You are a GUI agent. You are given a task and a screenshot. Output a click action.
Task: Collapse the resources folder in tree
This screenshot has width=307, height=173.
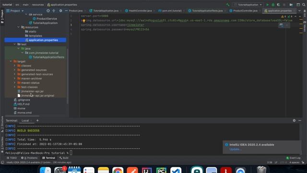coord(18,27)
